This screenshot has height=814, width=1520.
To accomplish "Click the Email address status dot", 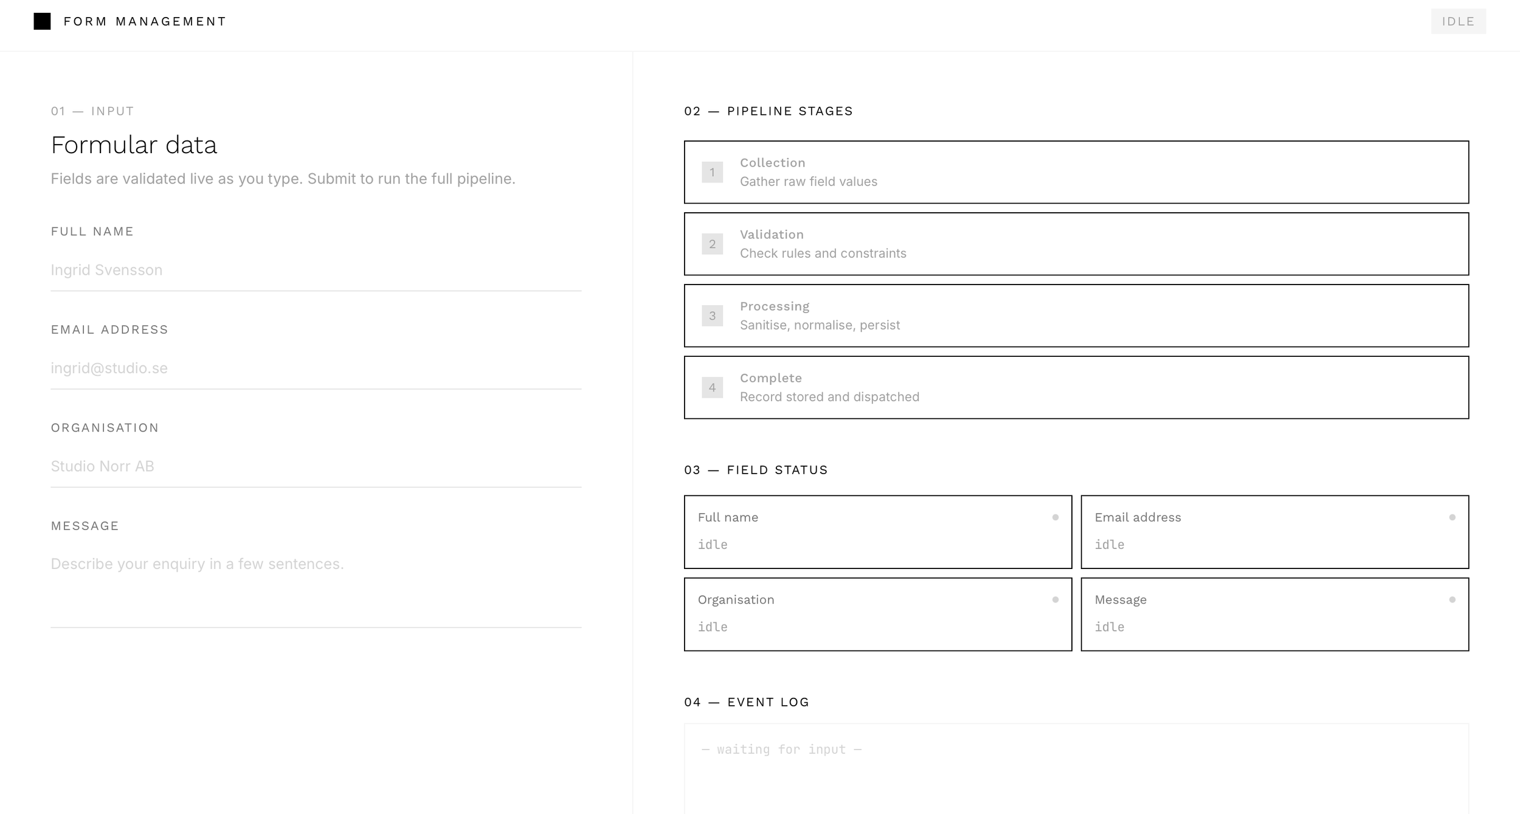I will pyautogui.click(x=1453, y=517).
